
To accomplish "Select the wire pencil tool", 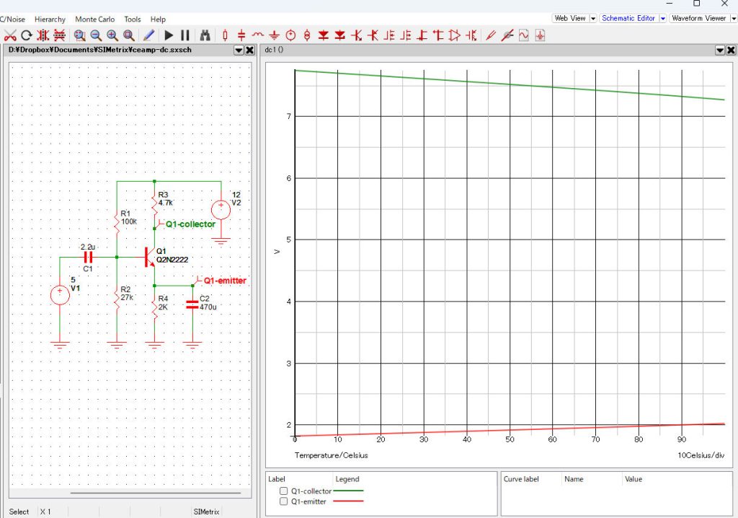I will click(x=148, y=35).
